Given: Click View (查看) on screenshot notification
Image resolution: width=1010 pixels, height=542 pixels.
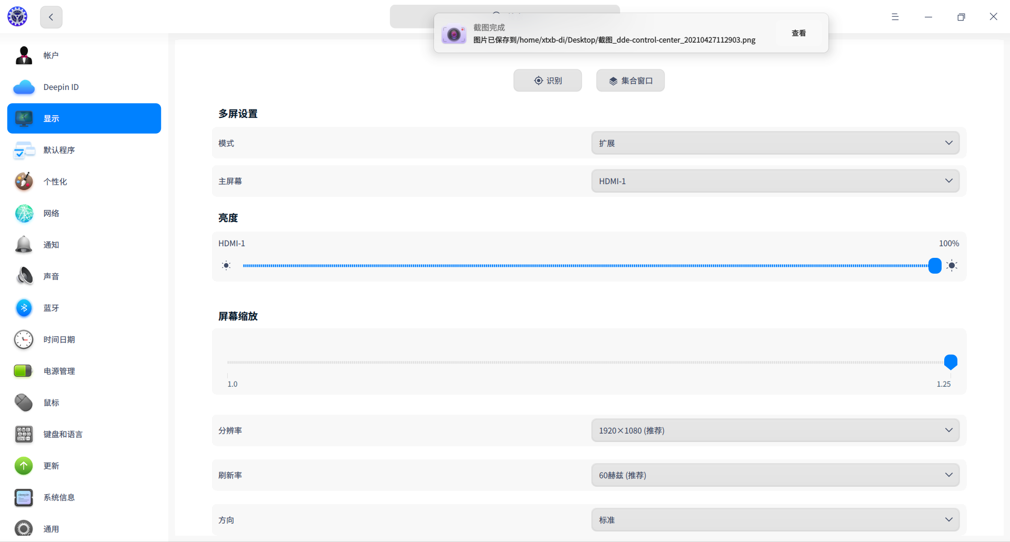Looking at the screenshot, I should [799, 33].
